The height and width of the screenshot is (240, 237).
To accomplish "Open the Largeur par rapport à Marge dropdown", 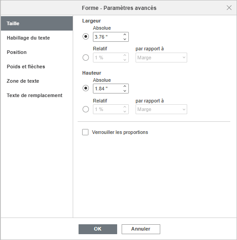I will [161, 58].
